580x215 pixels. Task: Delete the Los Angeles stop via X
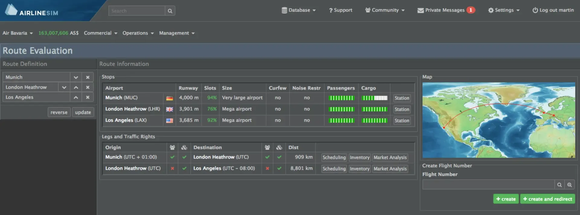click(88, 97)
